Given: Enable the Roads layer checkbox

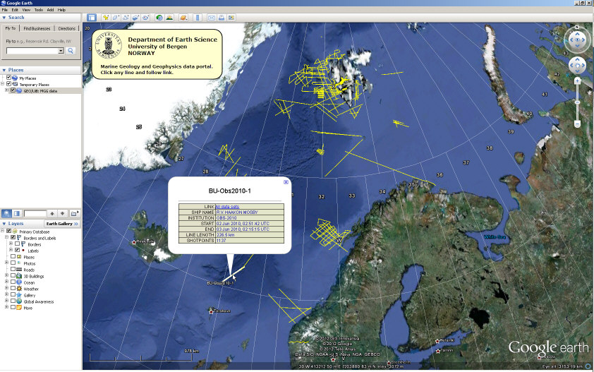Looking at the screenshot, I should click(x=13, y=269).
